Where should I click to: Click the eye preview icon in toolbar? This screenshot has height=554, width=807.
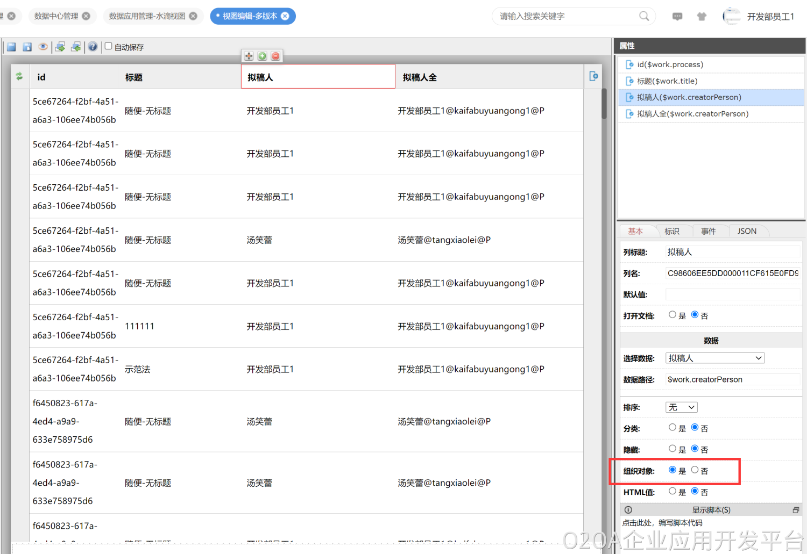tap(43, 47)
